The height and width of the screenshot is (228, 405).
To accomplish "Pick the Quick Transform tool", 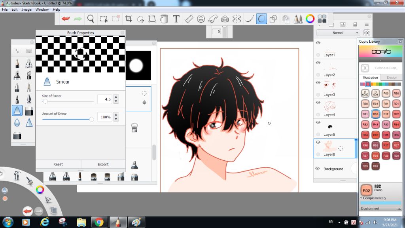I will tap(140, 19).
